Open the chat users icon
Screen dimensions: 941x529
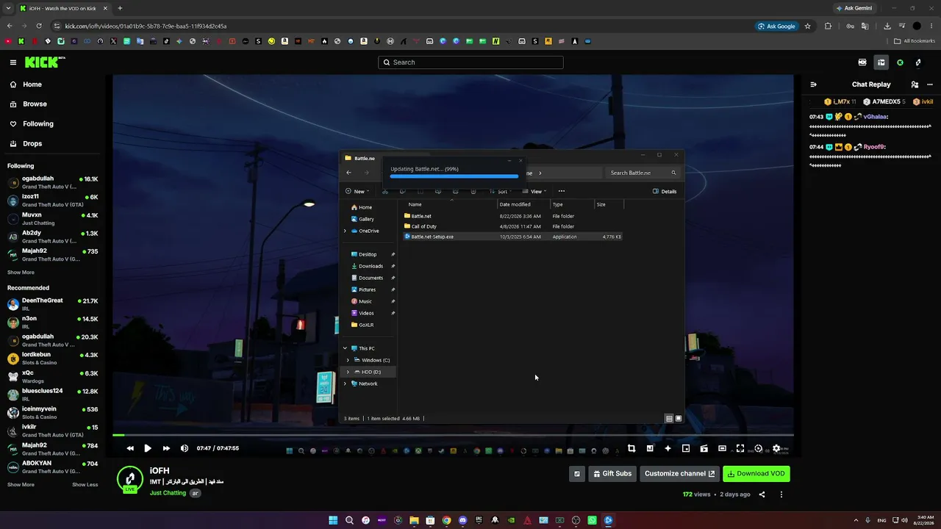[x=915, y=84]
